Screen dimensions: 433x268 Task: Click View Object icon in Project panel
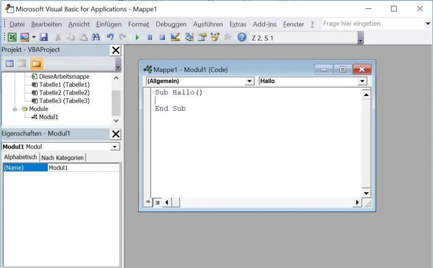22,64
